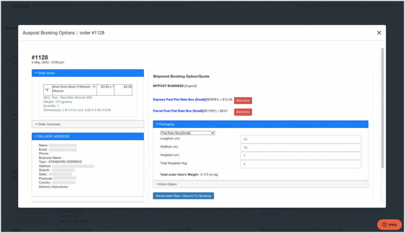
Task: Click the Shipment Booking Option/Quote heading
Action: coord(181,76)
